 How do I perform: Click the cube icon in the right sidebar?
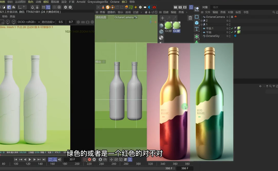[197, 22]
